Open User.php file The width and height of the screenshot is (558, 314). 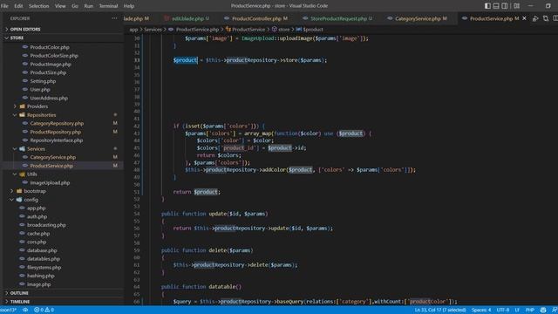click(40, 89)
